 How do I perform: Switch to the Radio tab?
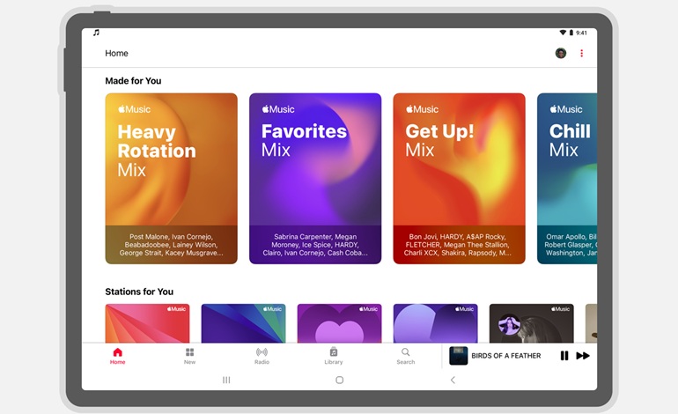click(x=262, y=356)
